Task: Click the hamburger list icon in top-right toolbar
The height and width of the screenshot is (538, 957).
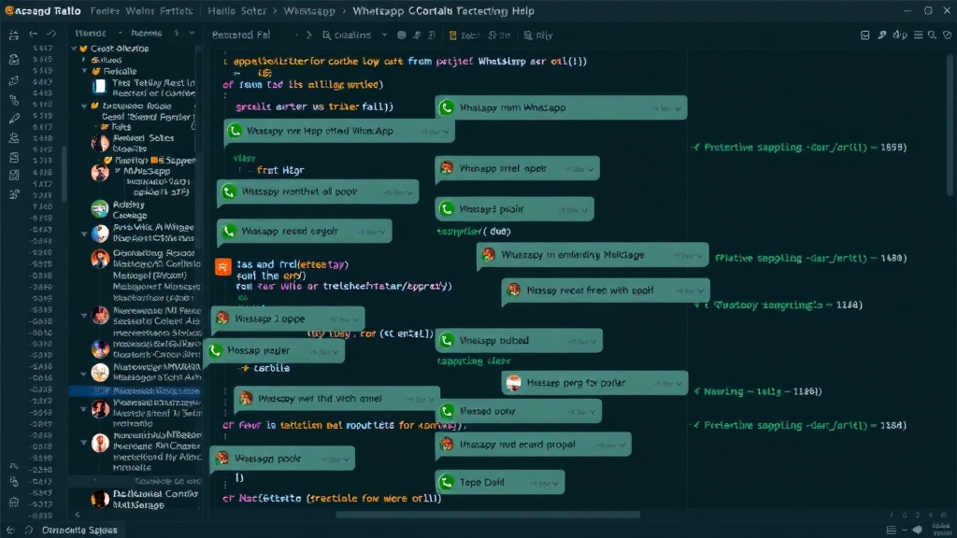Action: [x=918, y=35]
